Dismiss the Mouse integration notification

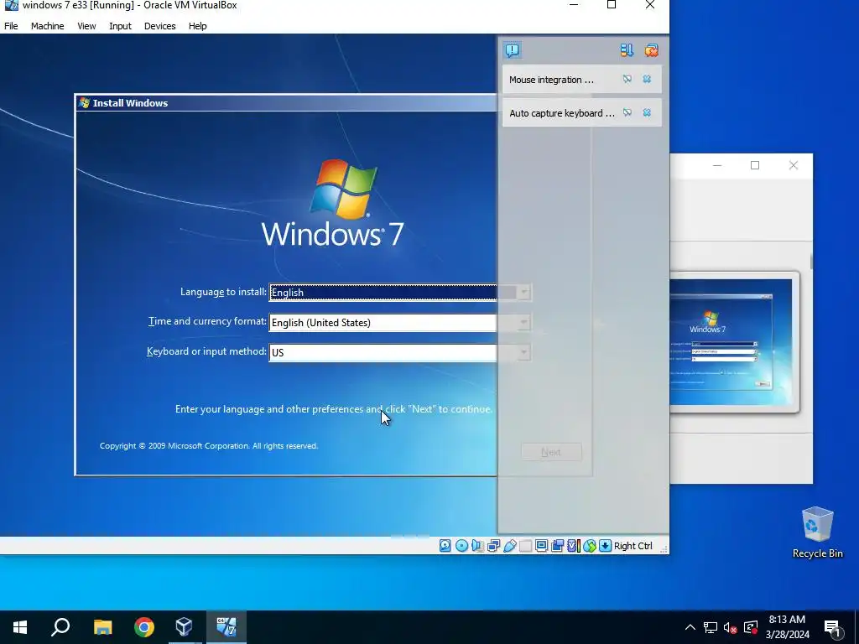coord(647,80)
